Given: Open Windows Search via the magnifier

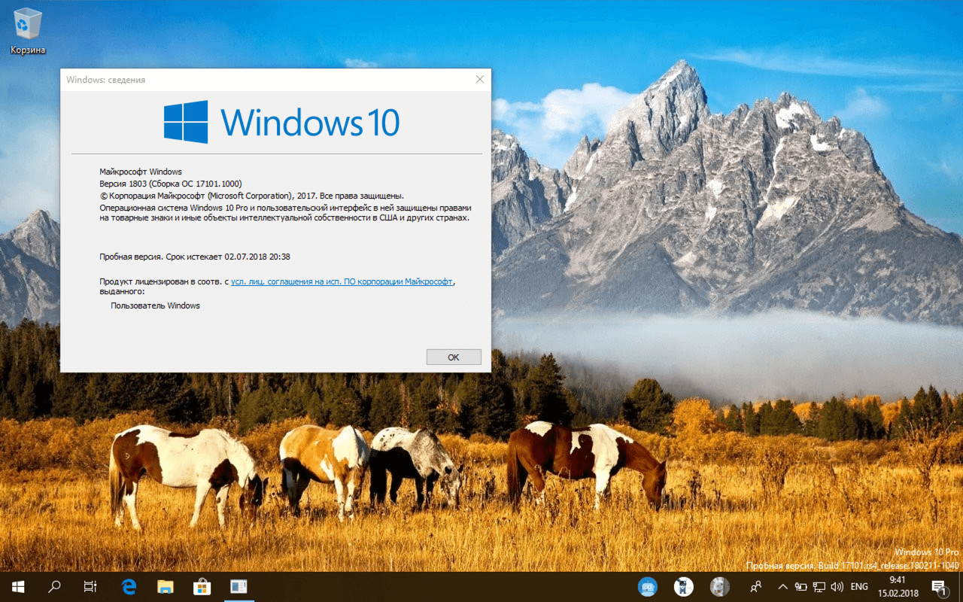Looking at the screenshot, I should point(53,586).
